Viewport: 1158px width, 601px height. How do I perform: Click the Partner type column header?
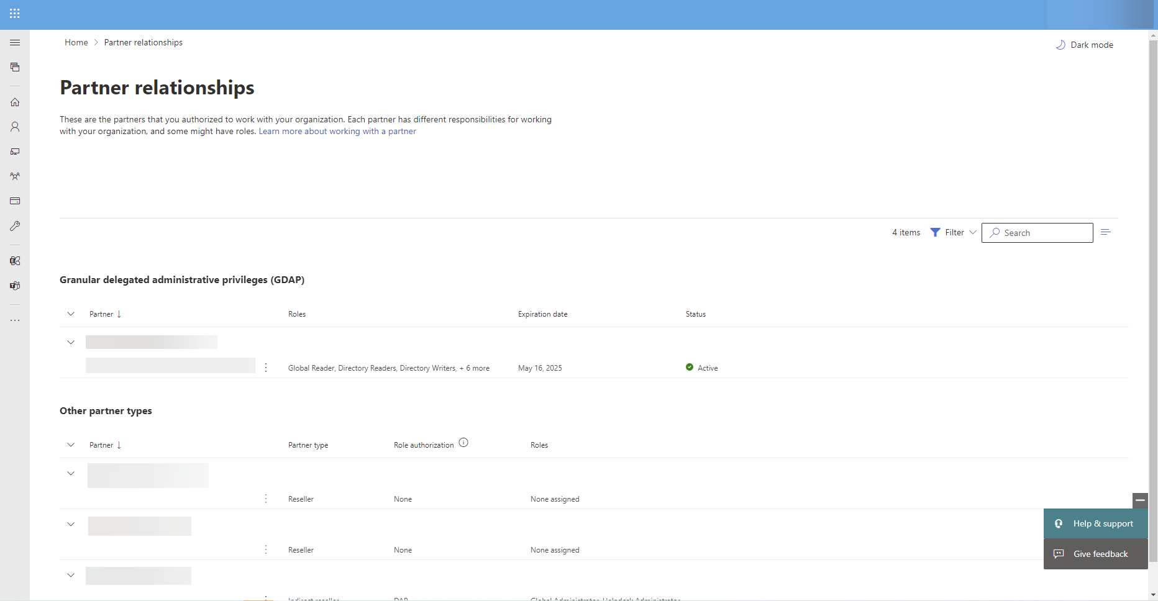coord(308,445)
